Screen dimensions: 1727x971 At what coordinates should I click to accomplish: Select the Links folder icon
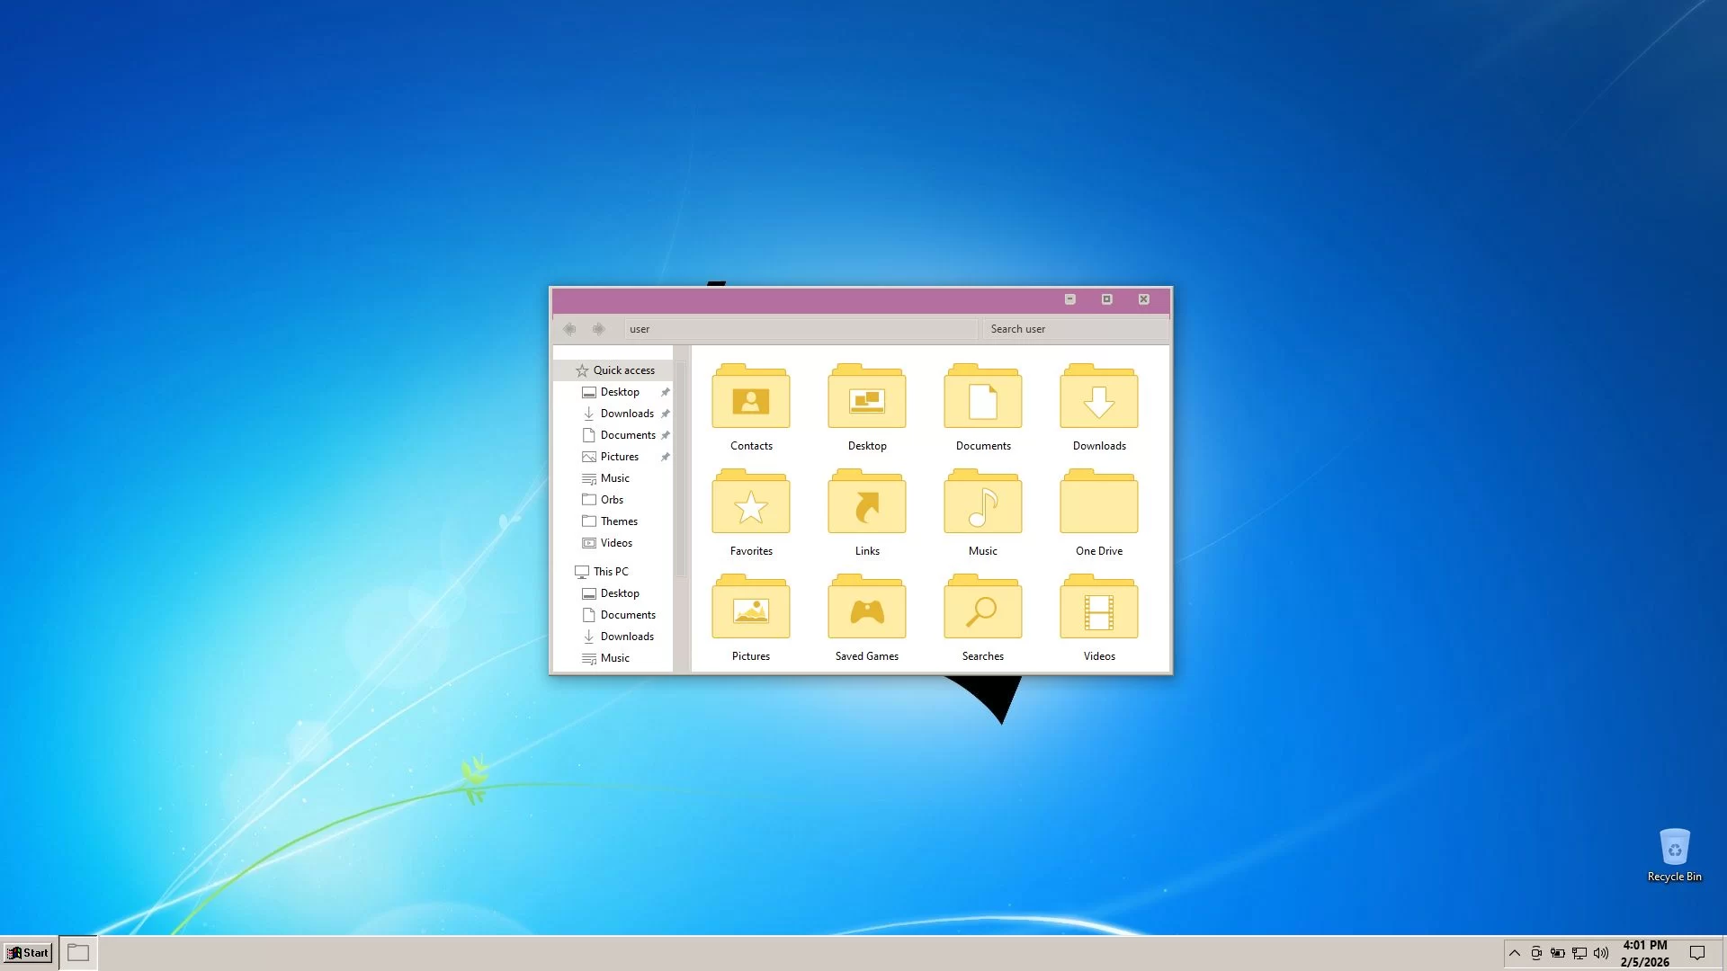[866, 503]
